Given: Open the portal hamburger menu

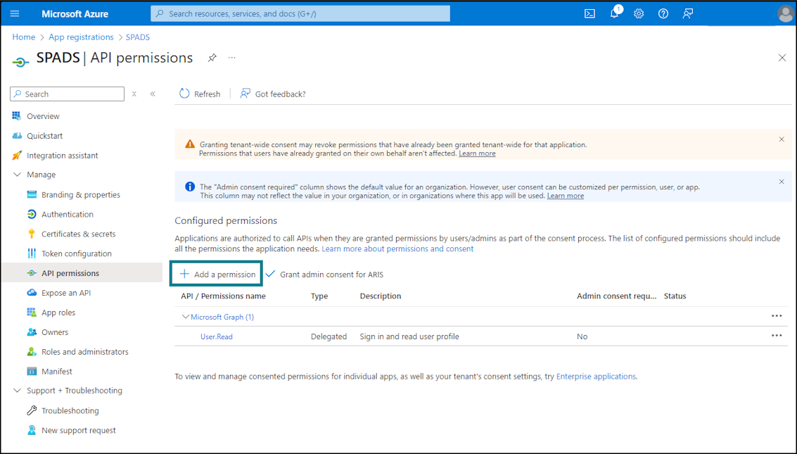Looking at the screenshot, I should pos(15,14).
